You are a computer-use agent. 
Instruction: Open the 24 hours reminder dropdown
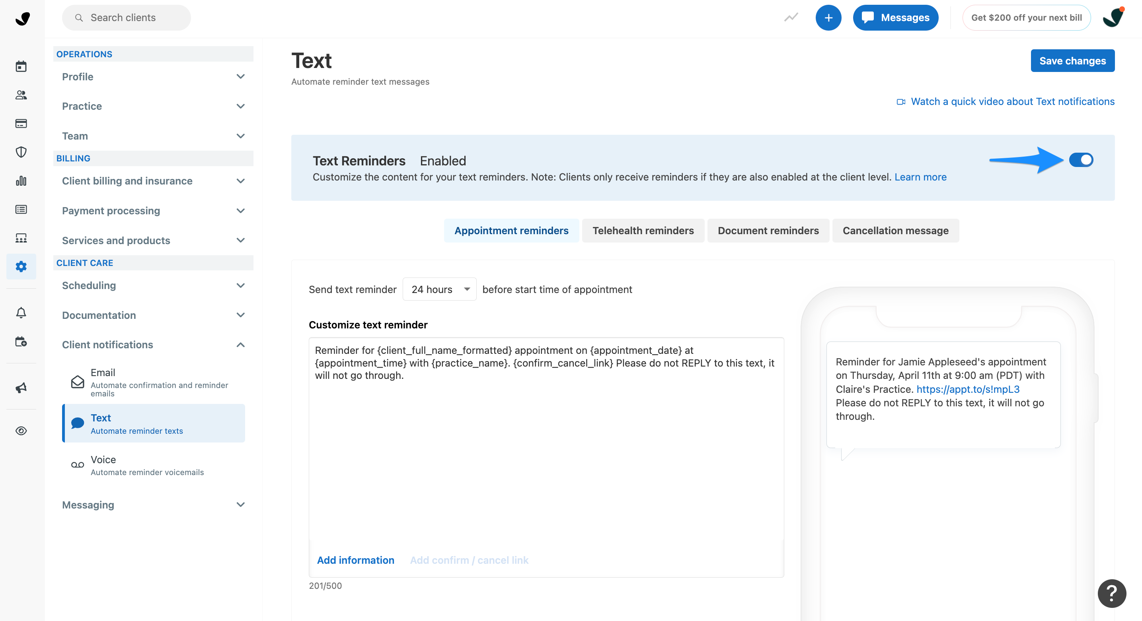439,289
